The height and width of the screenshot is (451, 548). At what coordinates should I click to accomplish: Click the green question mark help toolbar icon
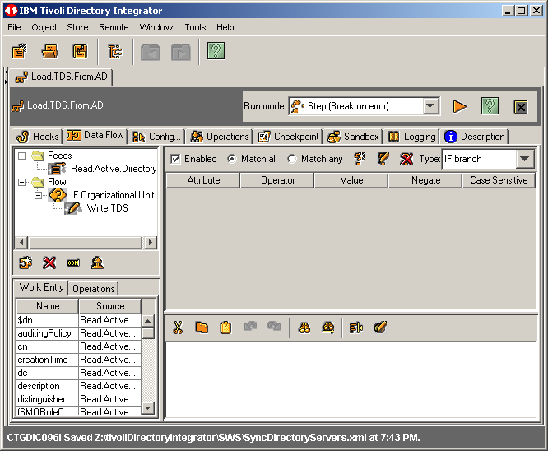tap(216, 52)
